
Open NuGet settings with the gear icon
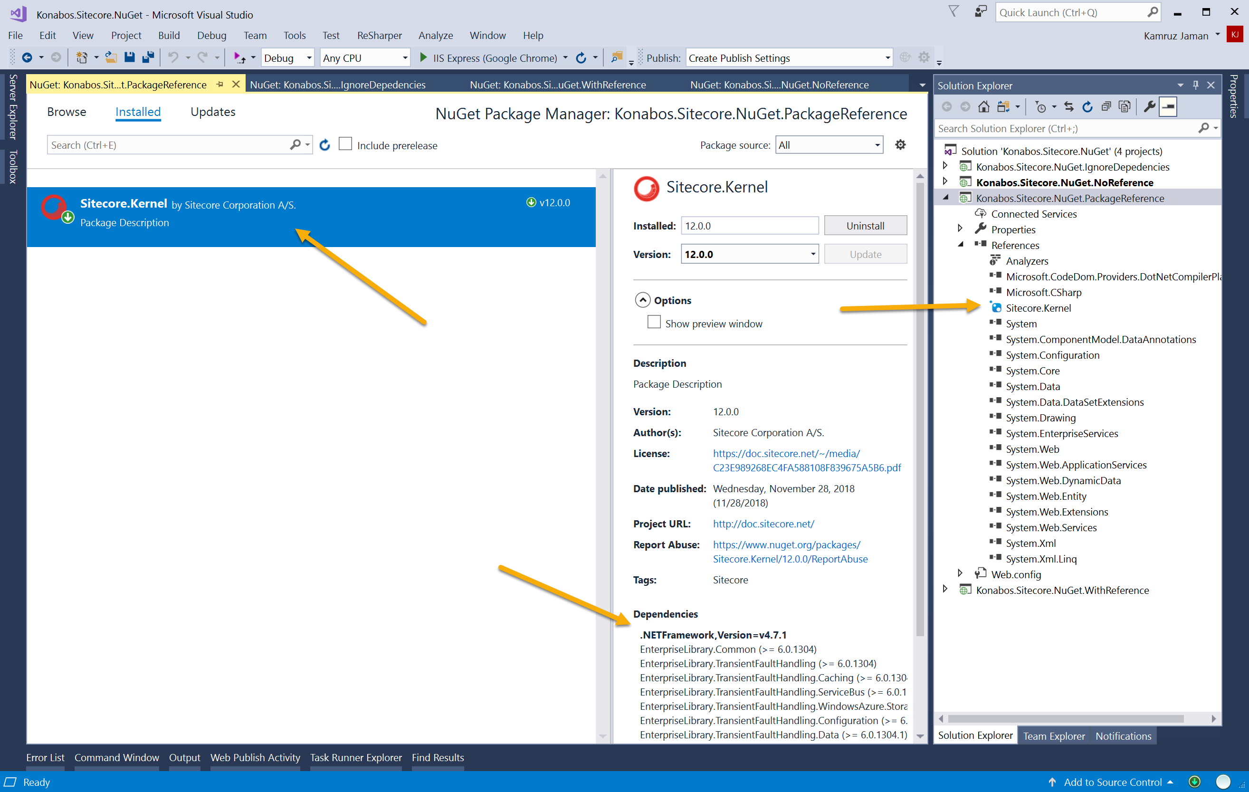900,145
